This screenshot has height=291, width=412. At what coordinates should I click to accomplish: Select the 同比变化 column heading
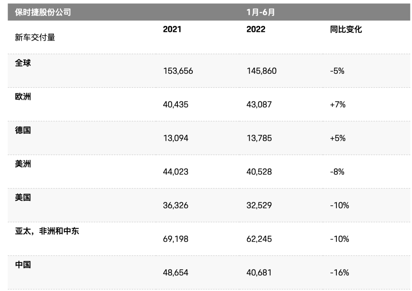346,30
